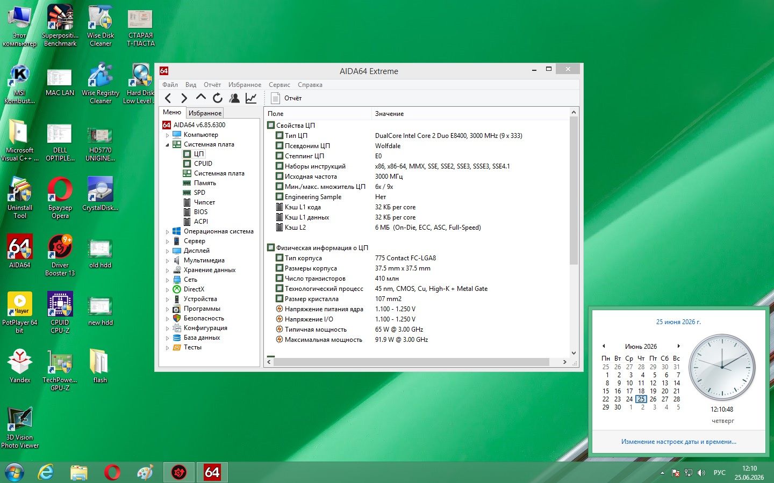Go up one level in AIDA64 toolbar
This screenshot has width=774, height=483.
click(x=201, y=98)
